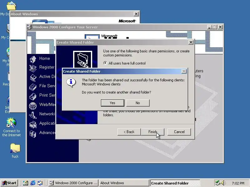Switch to About Windows taskbar button
The image size is (250, 187).
pos(124,183)
